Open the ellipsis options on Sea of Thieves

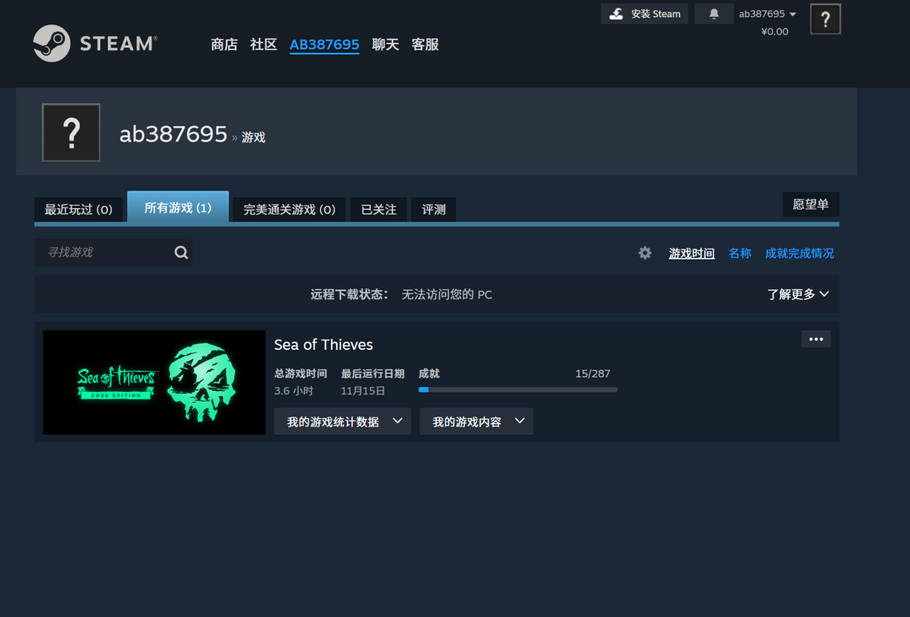click(x=815, y=339)
